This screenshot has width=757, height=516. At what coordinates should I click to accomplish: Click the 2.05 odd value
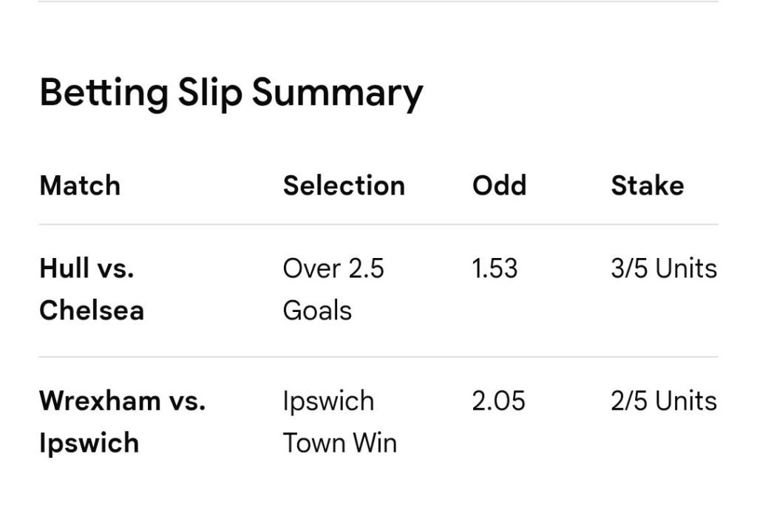pyautogui.click(x=498, y=401)
